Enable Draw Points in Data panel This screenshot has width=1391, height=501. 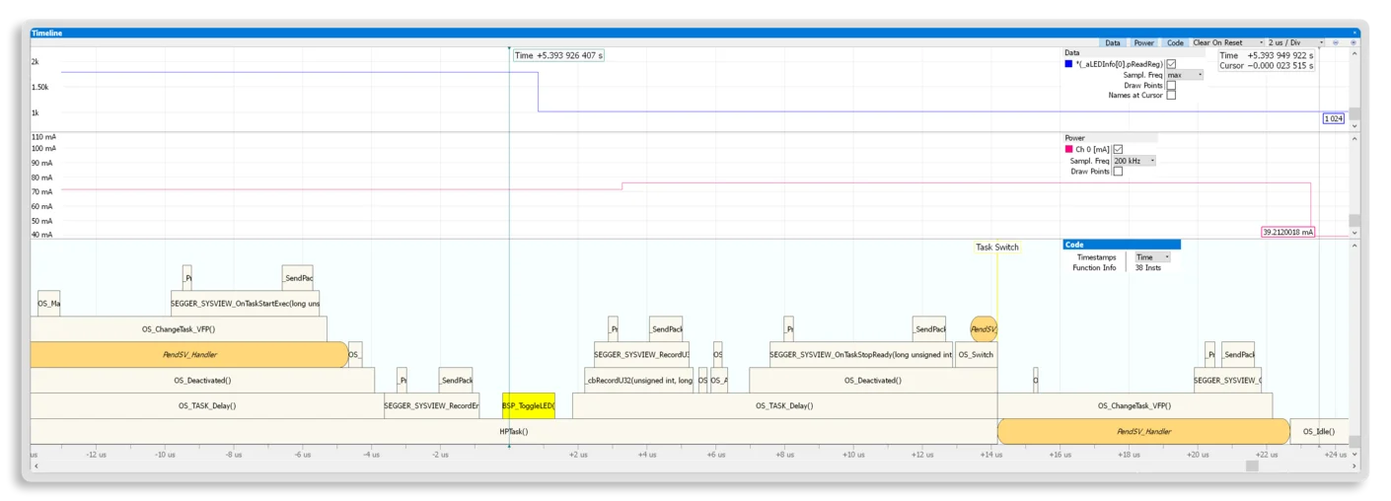1171,86
